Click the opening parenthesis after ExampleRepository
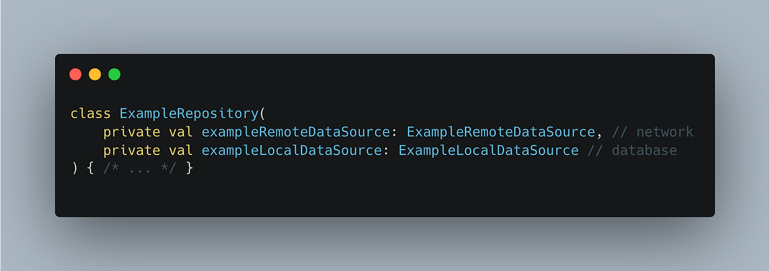770x271 pixels. (x=262, y=114)
